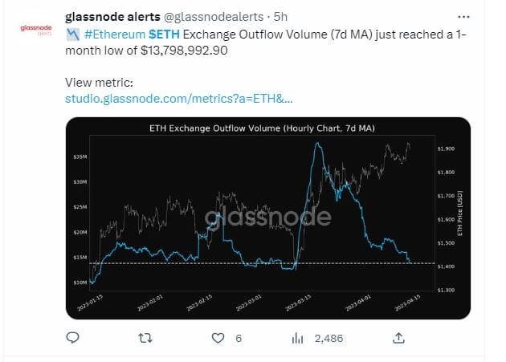Open tweet analytics bar chart icon
This screenshot has height=362, width=506.
pyautogui.click(x=295, y=339)
